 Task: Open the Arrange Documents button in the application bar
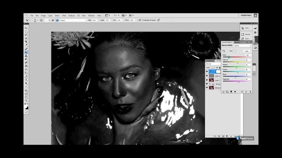click(124, 16)
